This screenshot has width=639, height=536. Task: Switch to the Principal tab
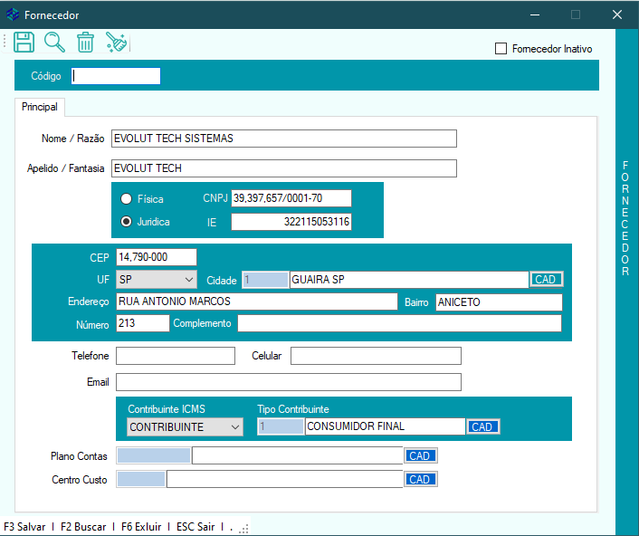click(x=40, y=107)
